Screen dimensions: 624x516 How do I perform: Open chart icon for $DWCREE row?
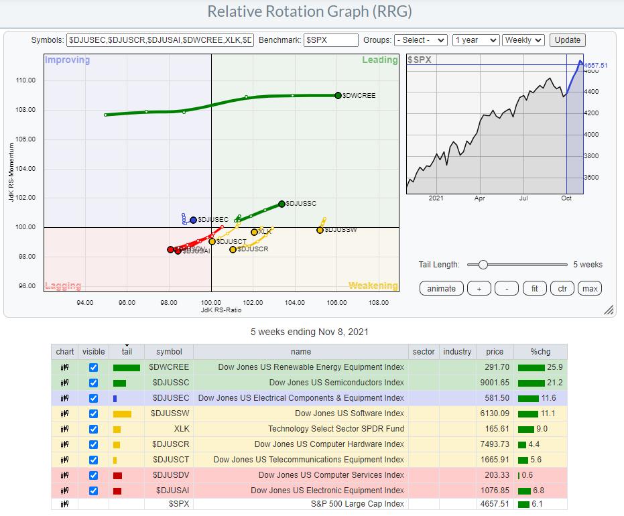click(65, 367)
